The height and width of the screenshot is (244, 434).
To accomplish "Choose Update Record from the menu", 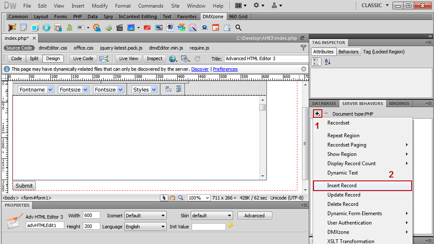I will [363, 194].
